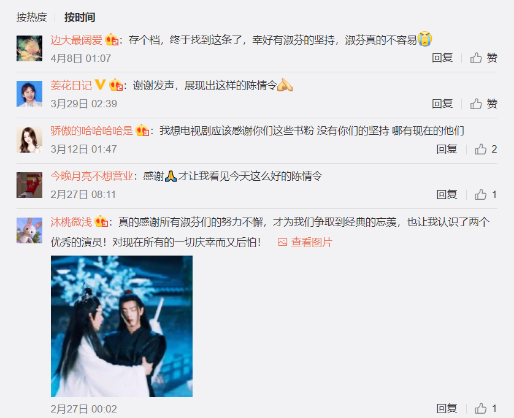
Task: Open the member crown badge next to 边大最阔爱
Action: click(x=112, y=40)
